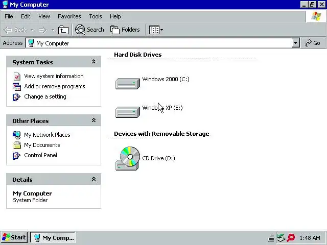Screen dimensions: 327x245
Task: Open the Views layout icon
Action: [154, 30]
